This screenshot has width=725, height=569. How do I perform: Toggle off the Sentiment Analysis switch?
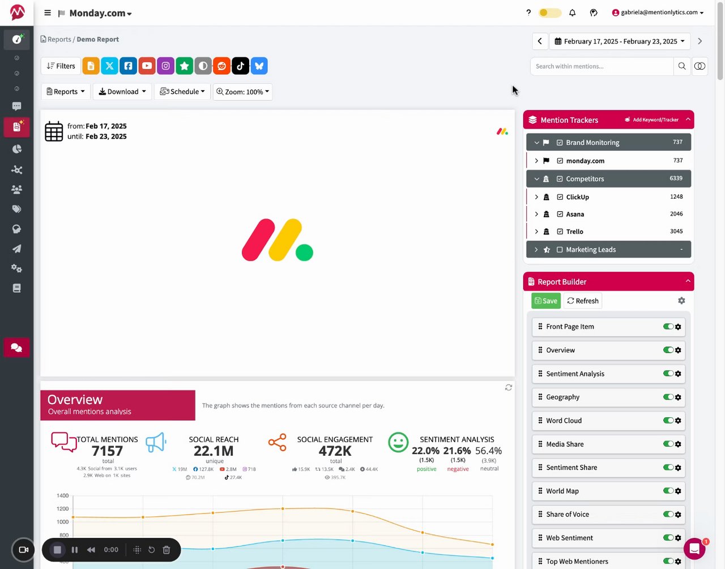(x=668, y=374)
